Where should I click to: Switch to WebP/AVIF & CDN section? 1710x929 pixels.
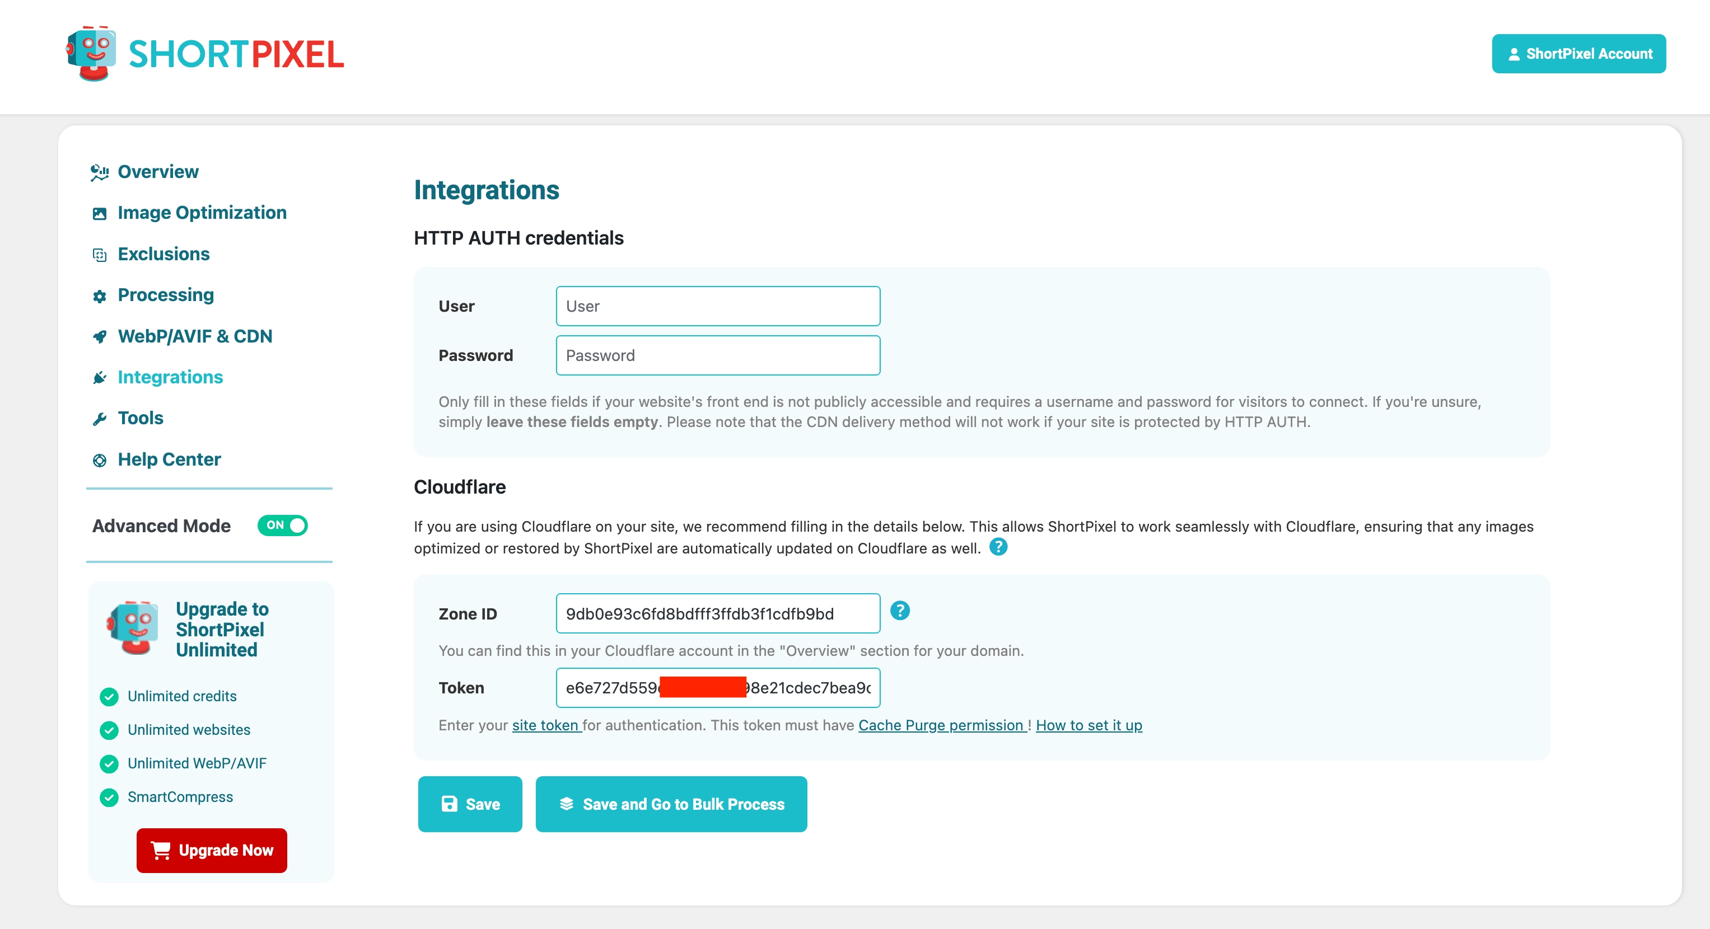click(x=194, y=336)
